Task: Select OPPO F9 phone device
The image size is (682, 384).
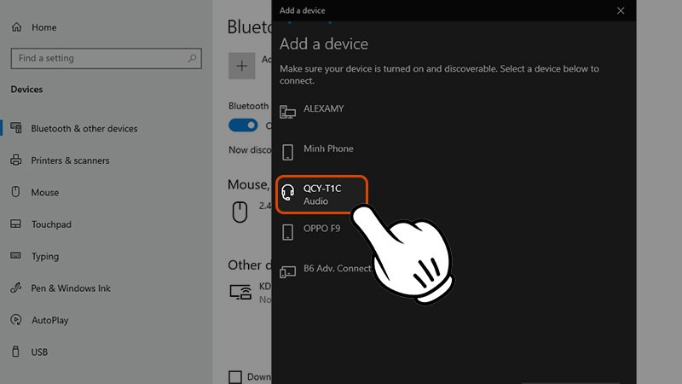Action: tap(323, 231)
